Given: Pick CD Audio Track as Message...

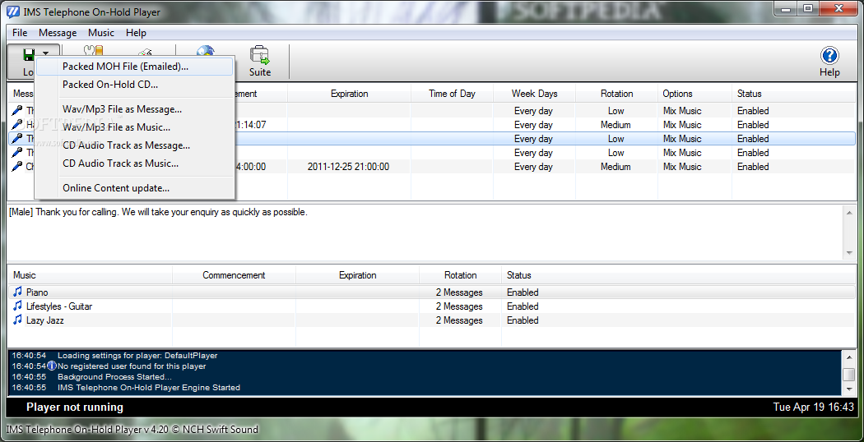Looking at the screenshot, I should [134, 145].
